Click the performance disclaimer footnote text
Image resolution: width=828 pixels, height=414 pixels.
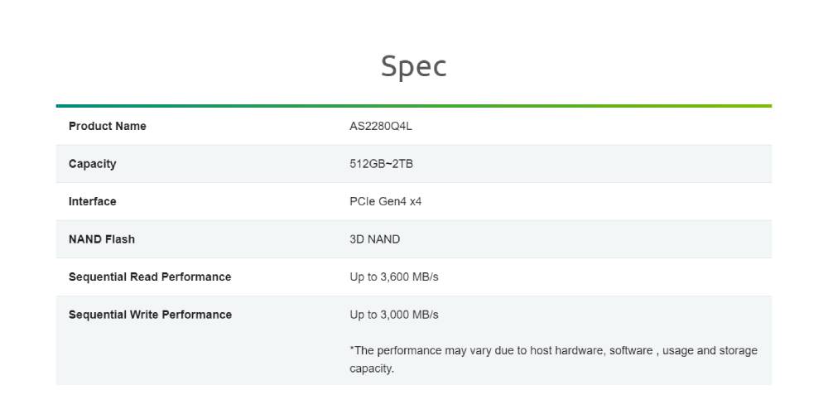553,359
